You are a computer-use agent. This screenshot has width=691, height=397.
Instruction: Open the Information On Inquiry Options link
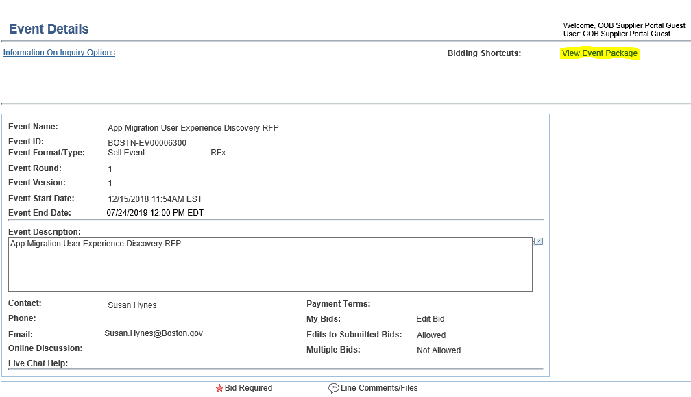[x=59, y=53]
